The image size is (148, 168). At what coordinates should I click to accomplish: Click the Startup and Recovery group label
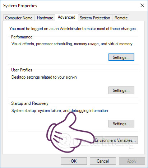[30, 103]
